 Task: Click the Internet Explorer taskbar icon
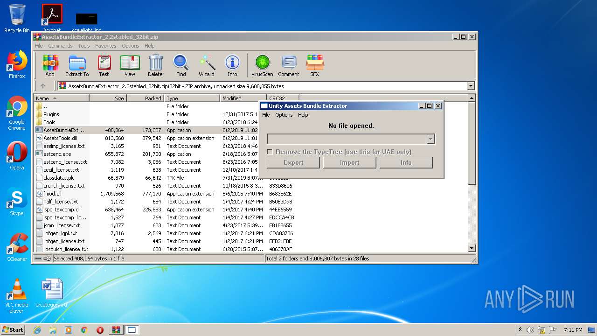pos(37,330)
